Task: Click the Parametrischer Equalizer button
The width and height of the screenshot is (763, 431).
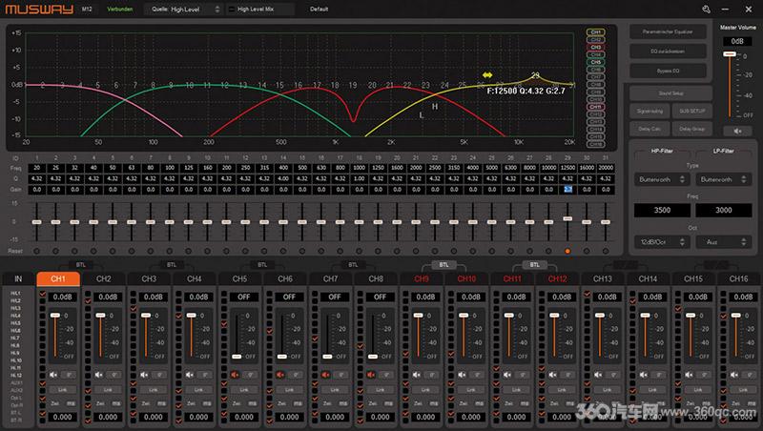Action: [x=668, y=31]
